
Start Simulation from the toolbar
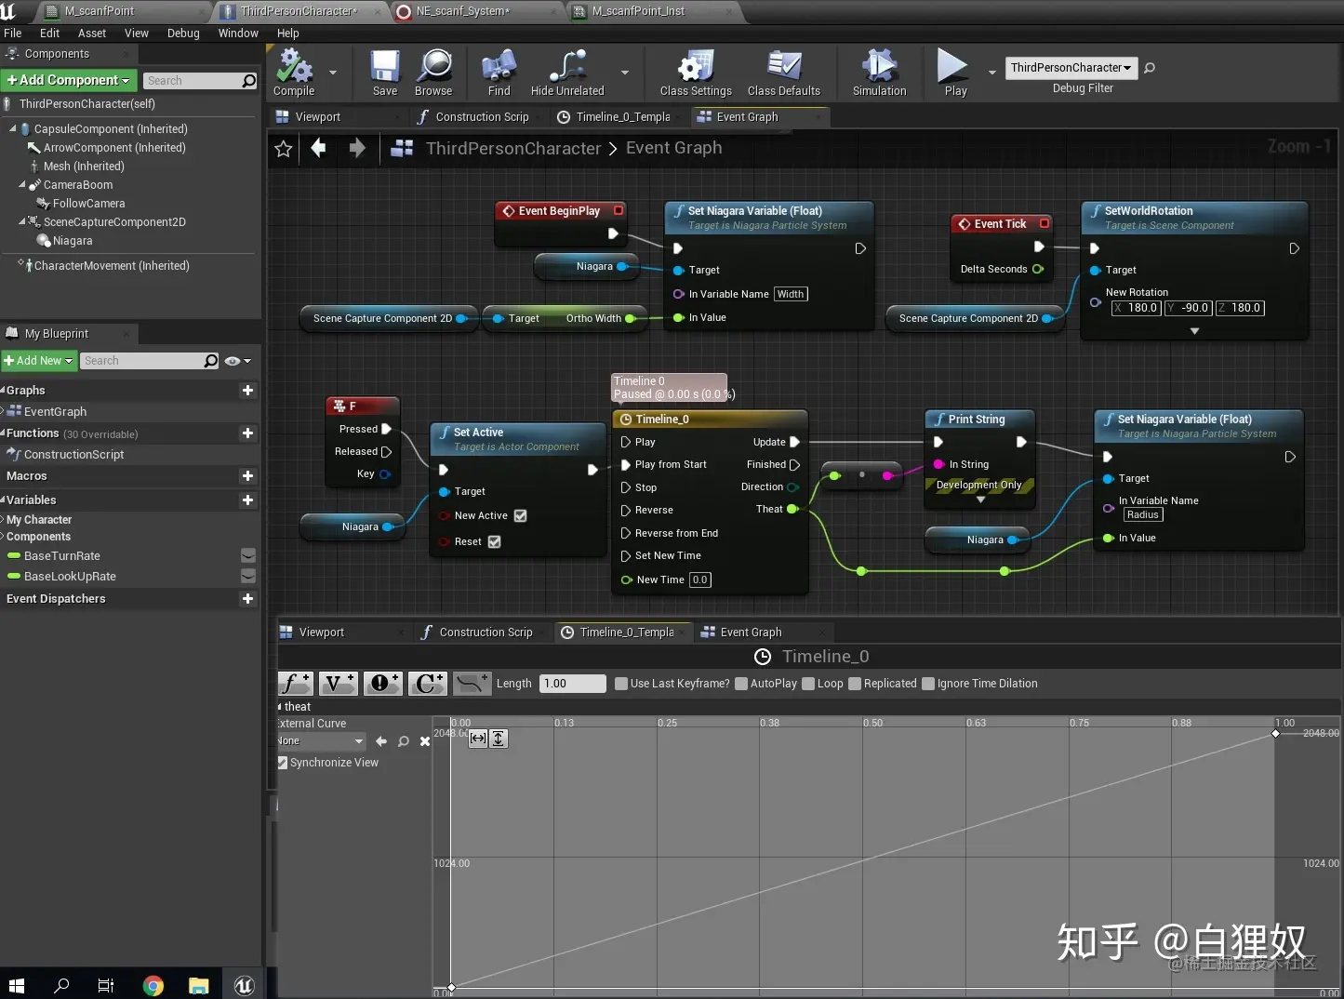879,73
